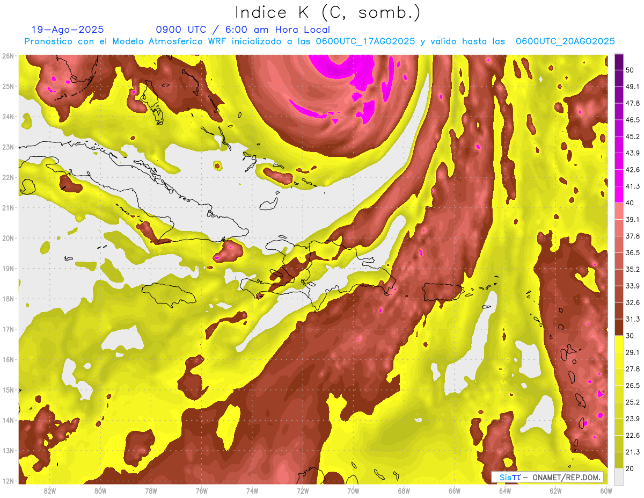Viewport: 644px width, 498px height.
Task: Click the colorbar value 35.2
Action: (633, 269)
